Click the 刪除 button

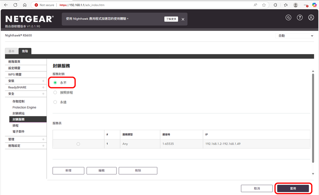(138, 171)
